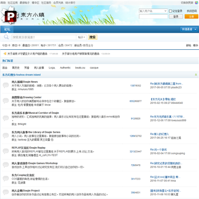Open the Drawing Center forum title
The width and height of the screenshot is (199, 199).
tap(27, 97)
